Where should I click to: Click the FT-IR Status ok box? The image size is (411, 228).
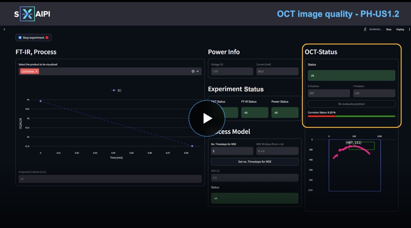(254, 112)
